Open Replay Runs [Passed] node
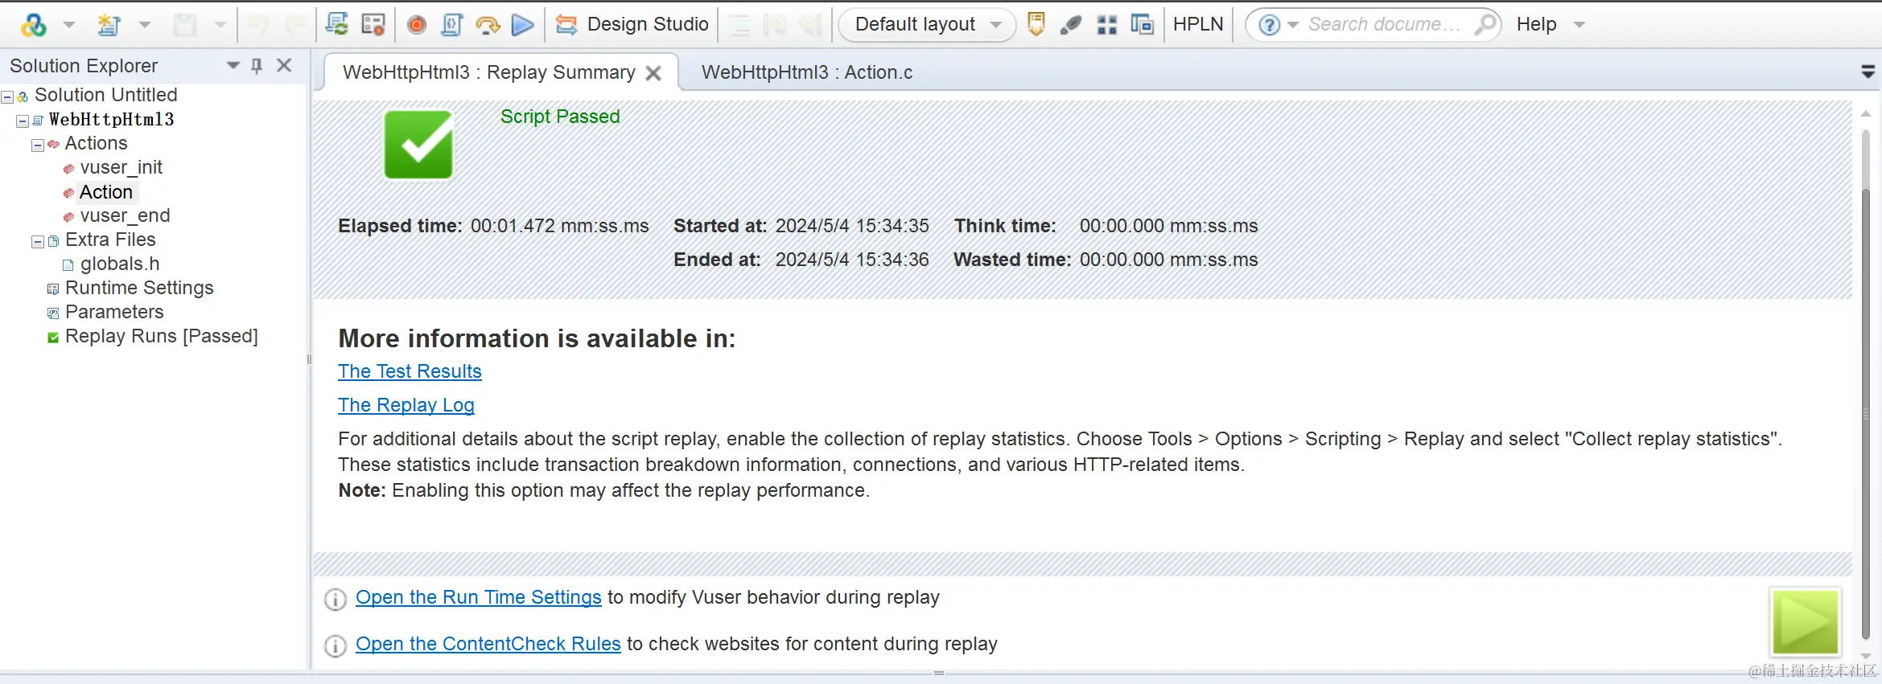The width and height of the screenshot is (1882, 684). click(161, 336)
